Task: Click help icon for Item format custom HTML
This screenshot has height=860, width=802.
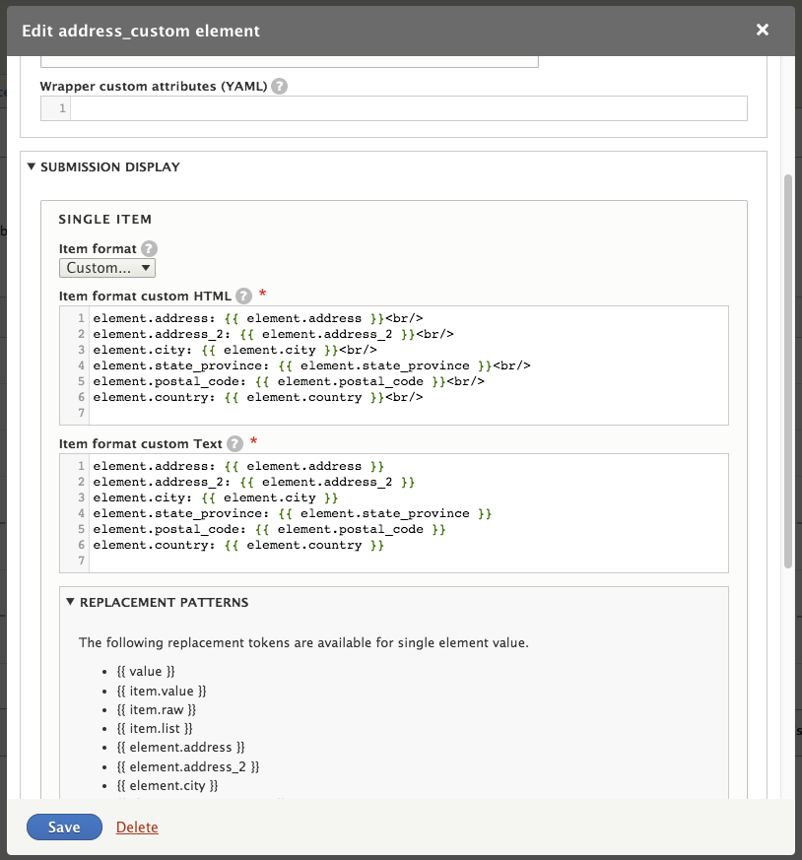Action: (x=244, y=296)
